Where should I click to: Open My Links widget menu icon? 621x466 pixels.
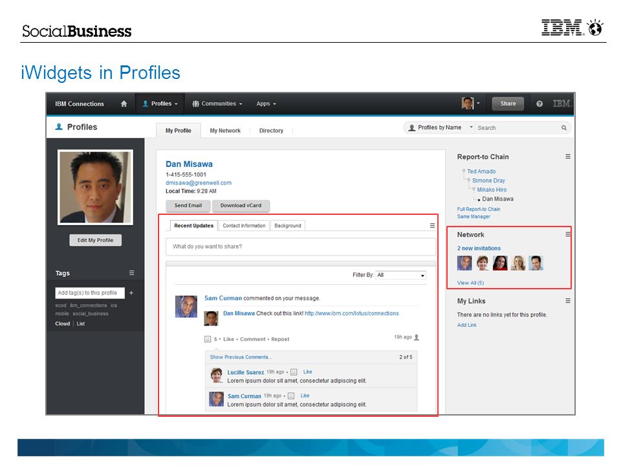[x=568, y=301]
